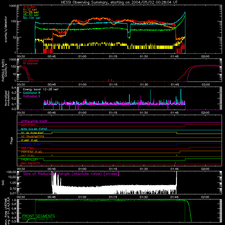Click the 0.5 y-axis value on livetime plot
225x225 pixels.
click(x=14, y=221)
